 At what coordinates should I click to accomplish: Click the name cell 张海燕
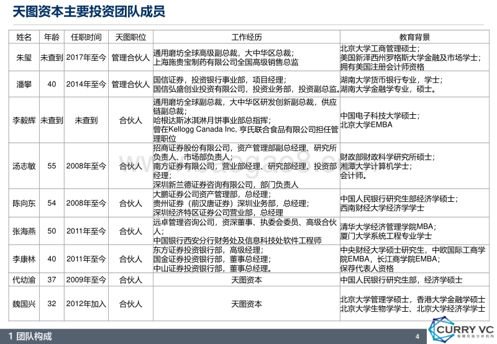point(24,231)
